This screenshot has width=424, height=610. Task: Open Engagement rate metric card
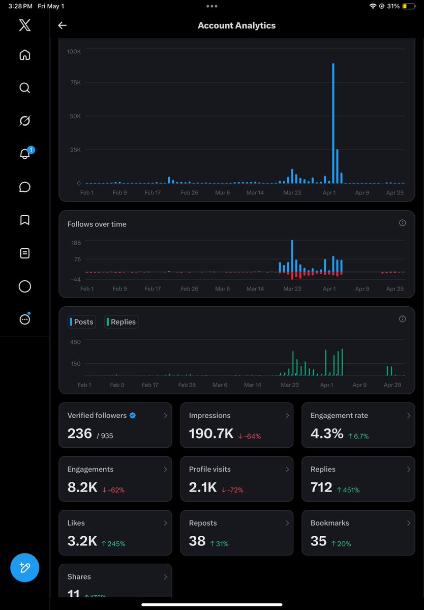pyautogui.click(x=358, y=425)
